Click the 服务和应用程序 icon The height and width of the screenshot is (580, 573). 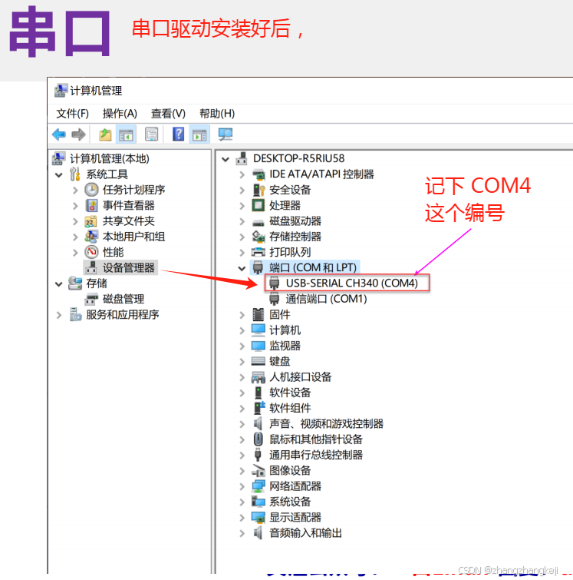[76, 314]
